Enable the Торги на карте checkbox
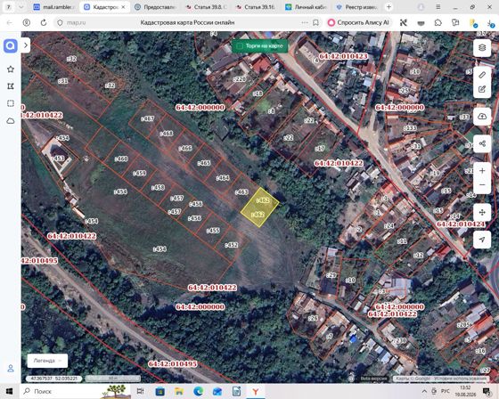The height and width of the screenshot is (399, 499). [240, 46]
